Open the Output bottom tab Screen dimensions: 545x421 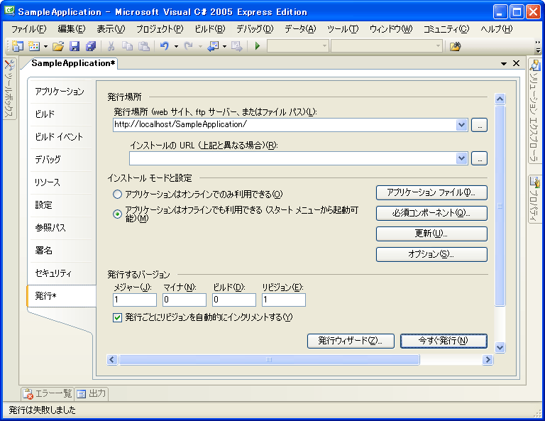(x=91, y=393)
